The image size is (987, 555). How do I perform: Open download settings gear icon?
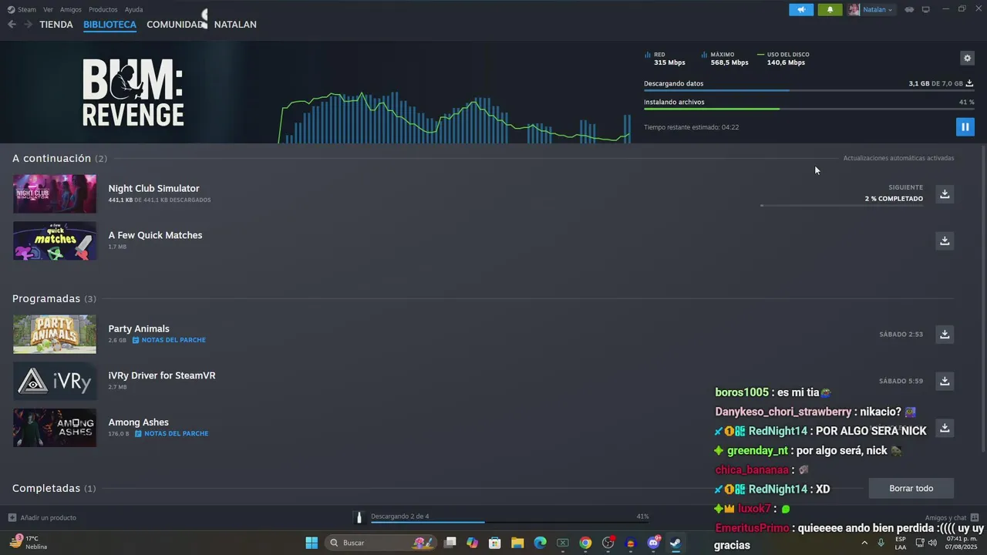pos(967,58)
